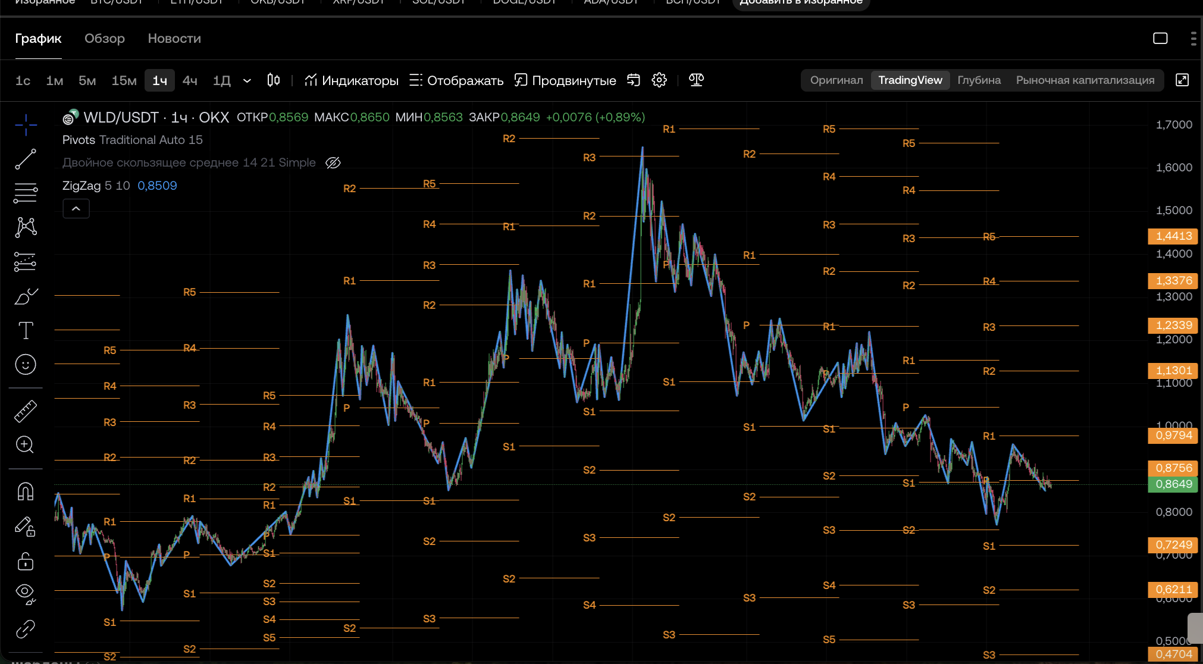Open the Индикаторы indicators button
1203x664 pixels.
pyautogui.click(x=351, y=80)
